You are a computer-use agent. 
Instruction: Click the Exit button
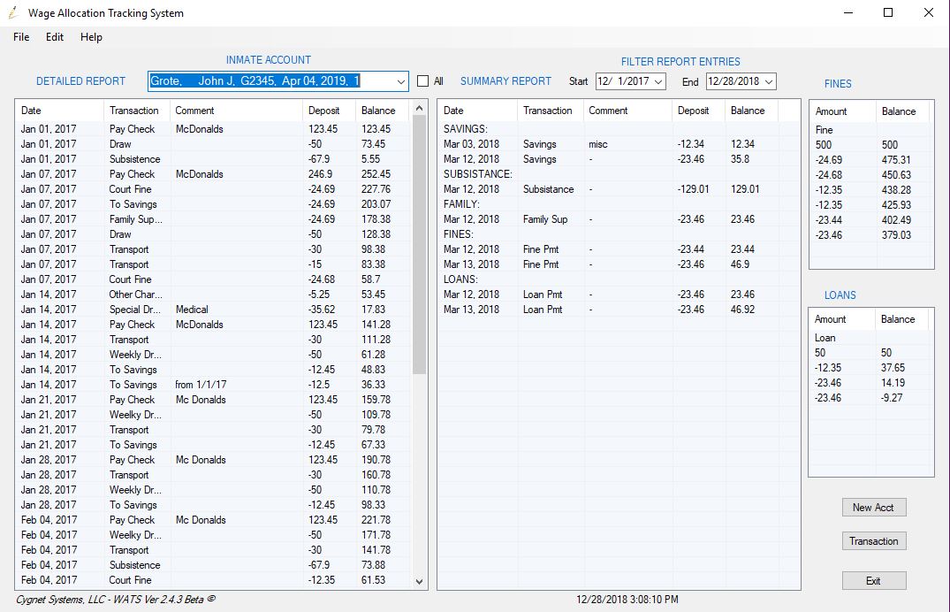coord(873,581)
